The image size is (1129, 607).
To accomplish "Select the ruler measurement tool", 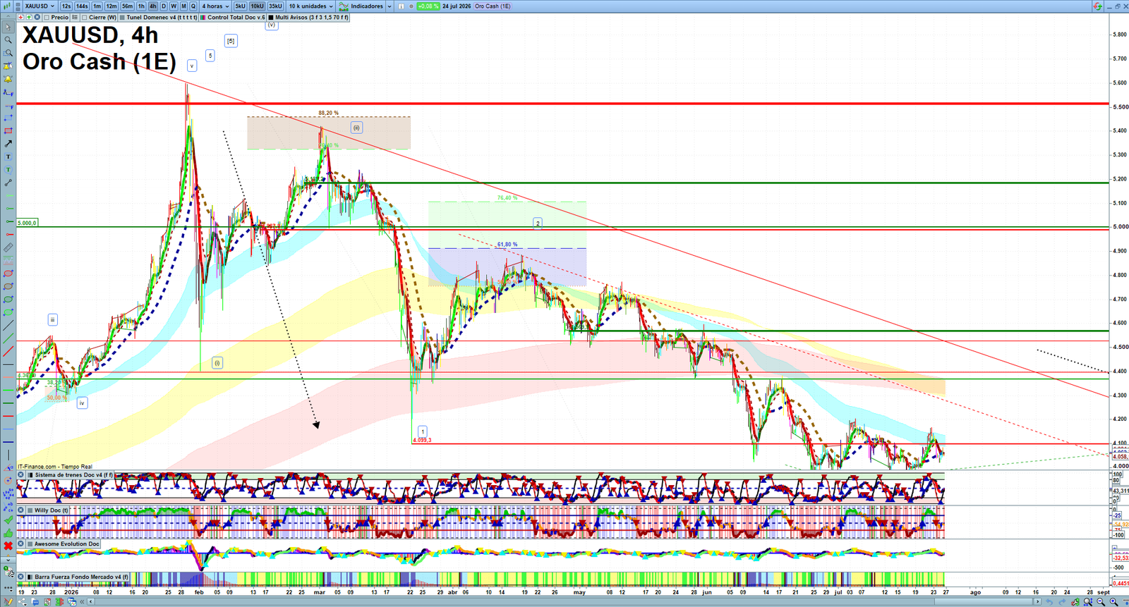I will coord(8,247).
